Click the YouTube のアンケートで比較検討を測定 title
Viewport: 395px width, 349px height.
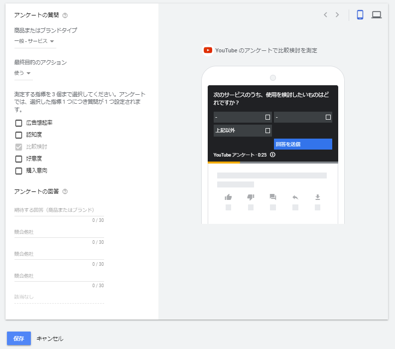pyautogui.click(x=266, y=50)
